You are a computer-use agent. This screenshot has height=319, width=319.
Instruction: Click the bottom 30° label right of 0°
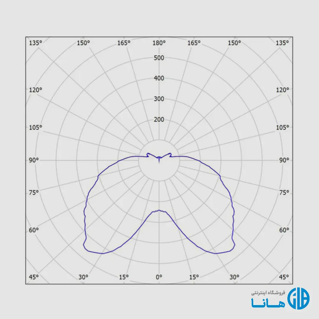pyautogui.click(x=234, y=277)
